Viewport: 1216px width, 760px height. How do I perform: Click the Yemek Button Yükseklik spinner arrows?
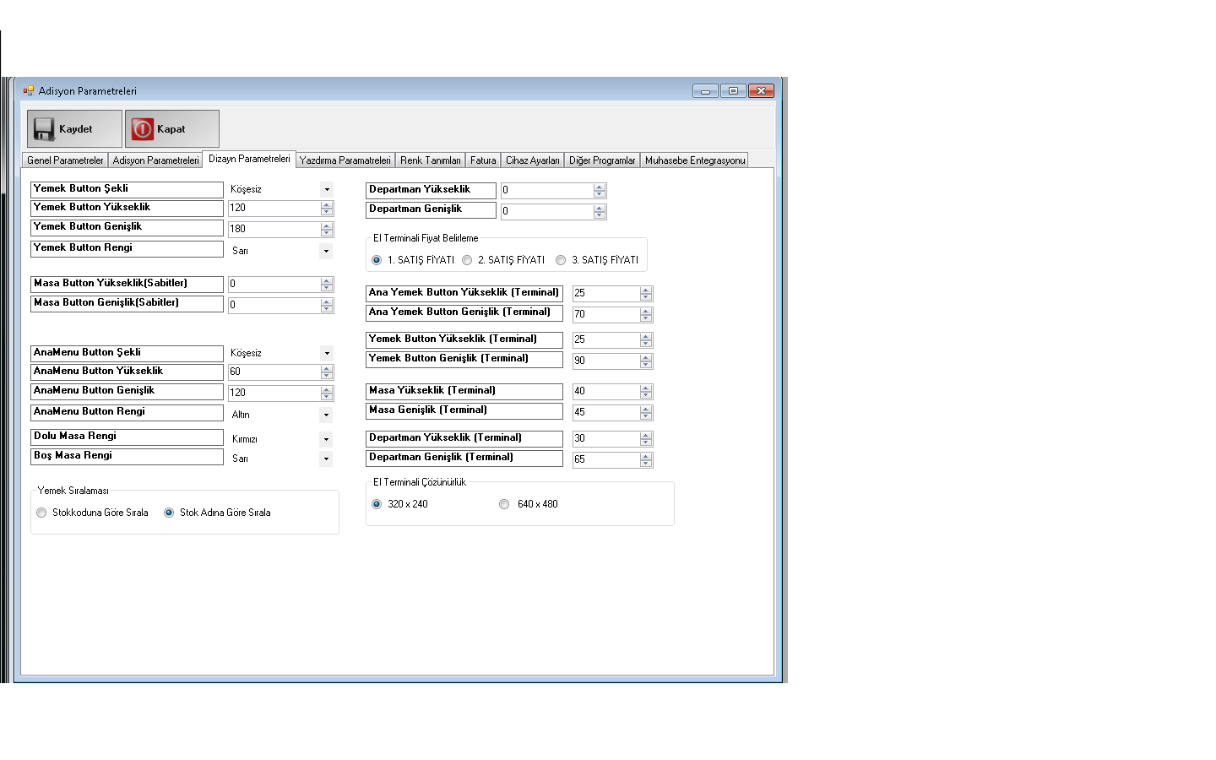(x=327, y=208)
